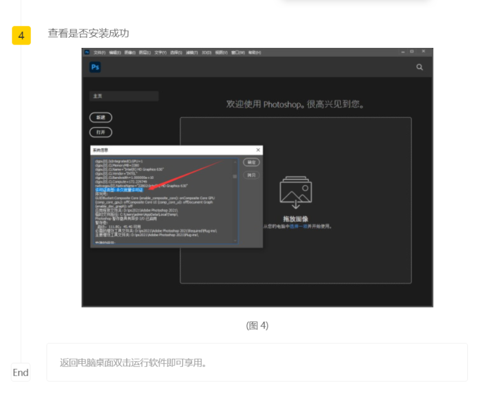Close the Photoshop window
Viewport: 478px width, 400px height.
coord(423,51)
